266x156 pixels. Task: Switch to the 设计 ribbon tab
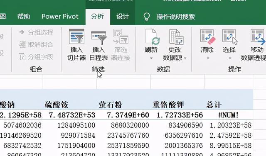point(123,17)
